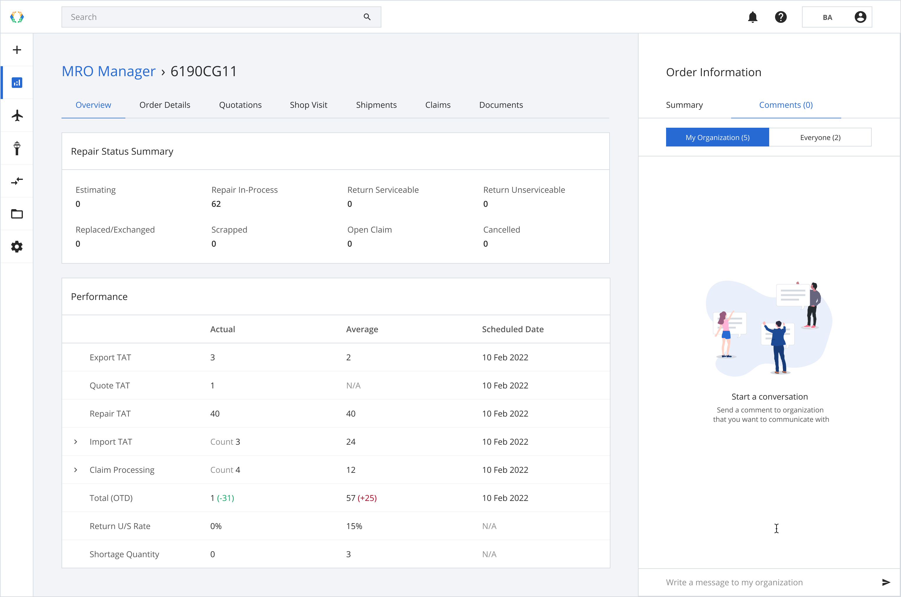Open the Claims tab
Viewport: 901px width, 597px height.
[438, 105]
